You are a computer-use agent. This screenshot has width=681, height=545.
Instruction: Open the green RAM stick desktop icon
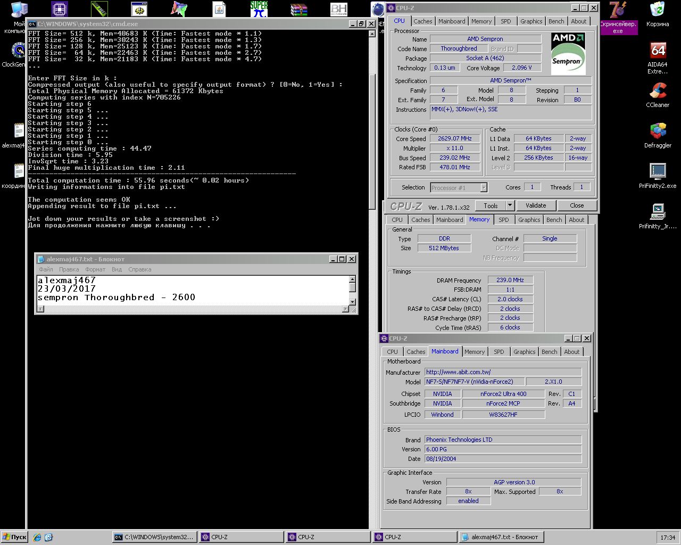click(99, 9)
